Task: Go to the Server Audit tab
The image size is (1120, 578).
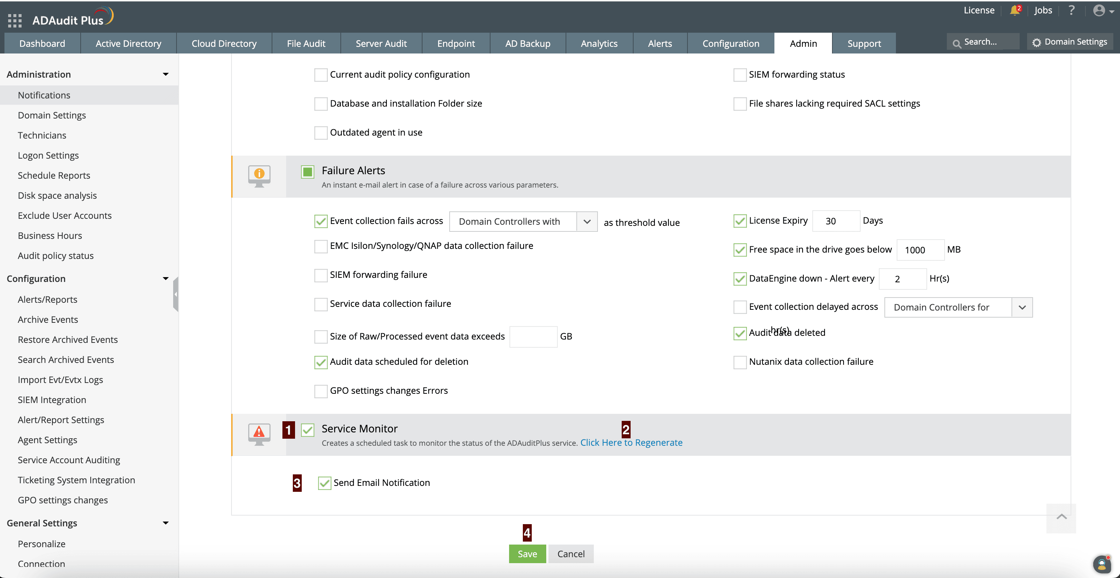Action: coord(381,43)
